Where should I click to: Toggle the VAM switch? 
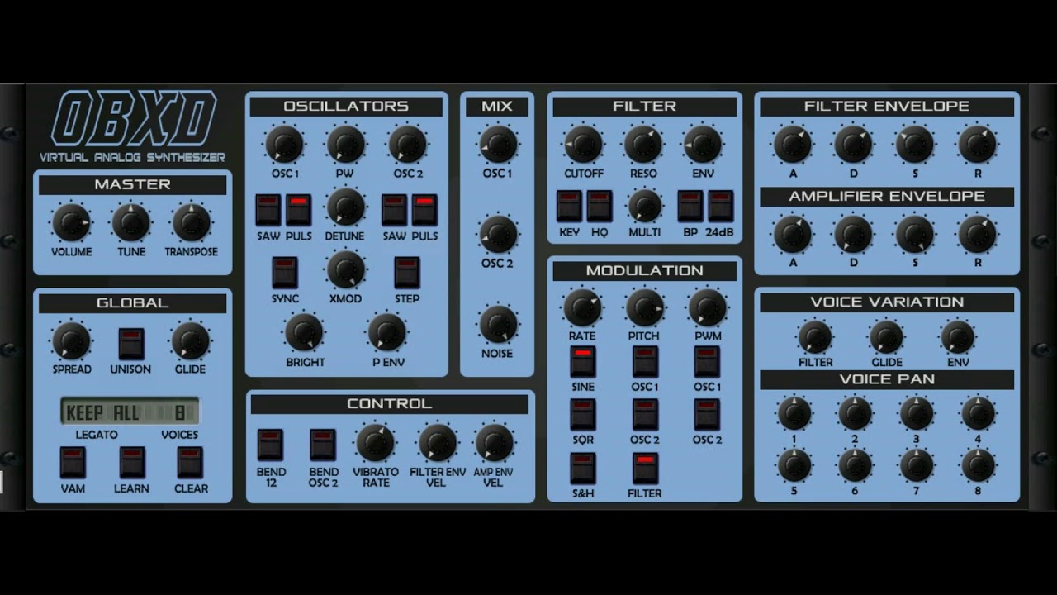(x=73, y=463)
